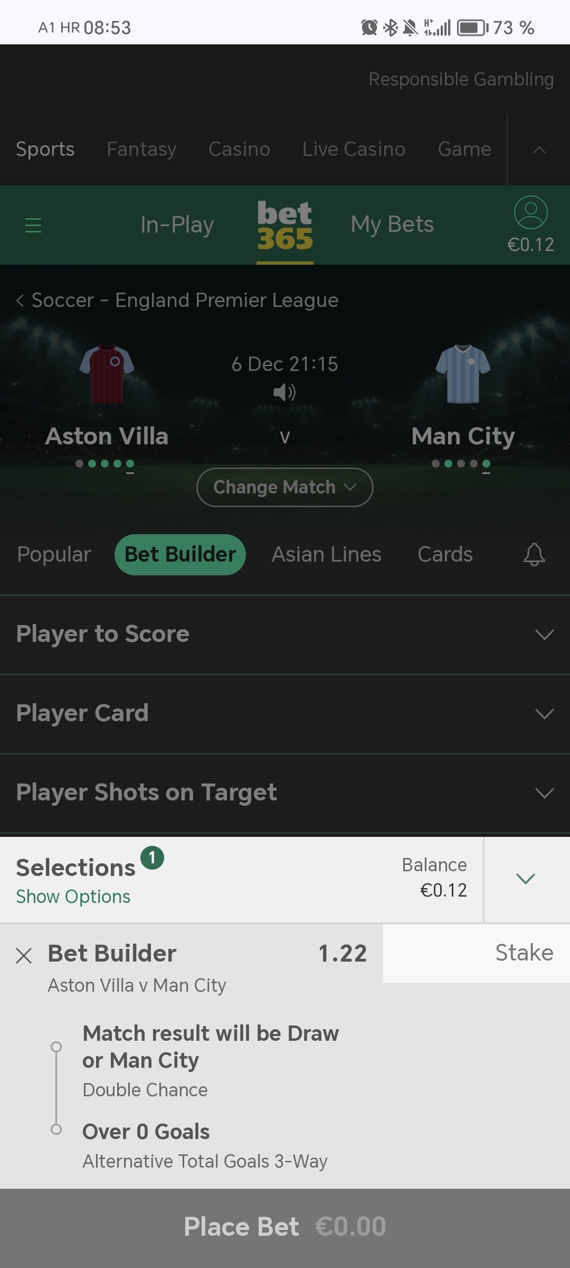This screenshot has height=1268, width=570.
Task: Tap the account profile icon
Action: click(x=530, y=212)
